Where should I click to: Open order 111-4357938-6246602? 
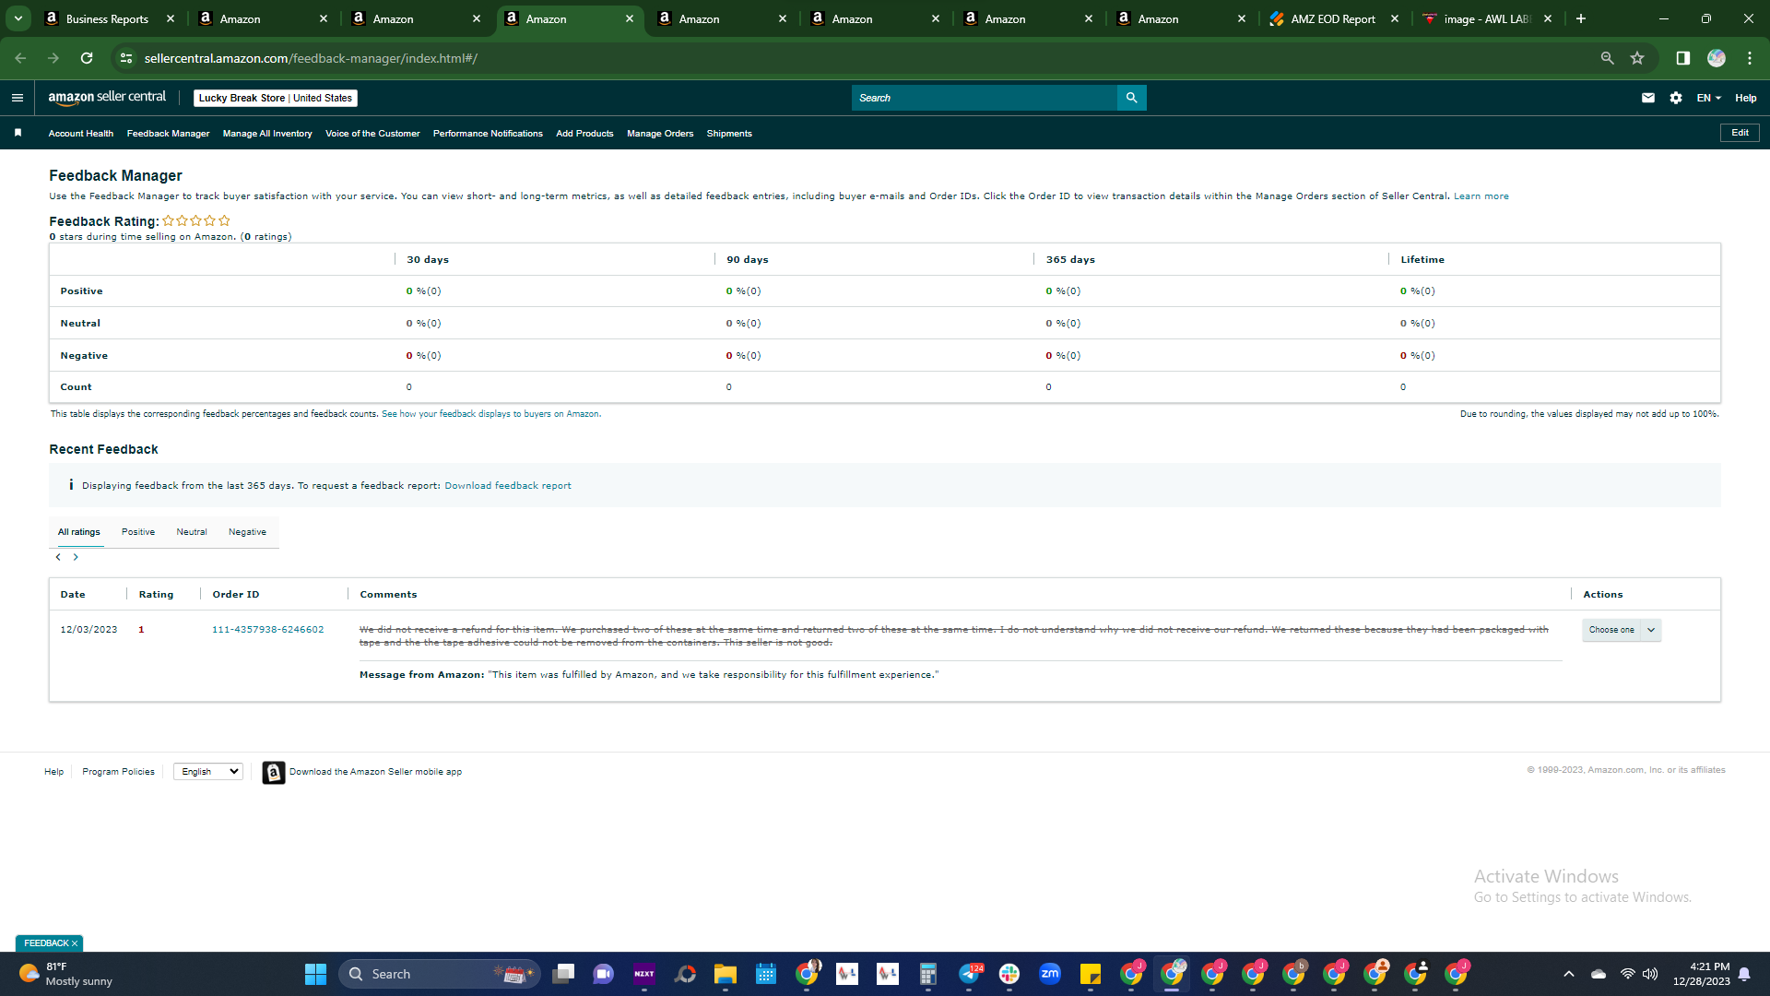click(x=268, y=630)
